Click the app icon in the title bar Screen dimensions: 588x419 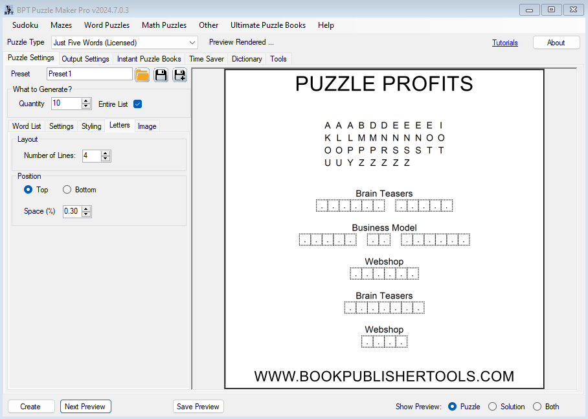click(x=9, y=10)
